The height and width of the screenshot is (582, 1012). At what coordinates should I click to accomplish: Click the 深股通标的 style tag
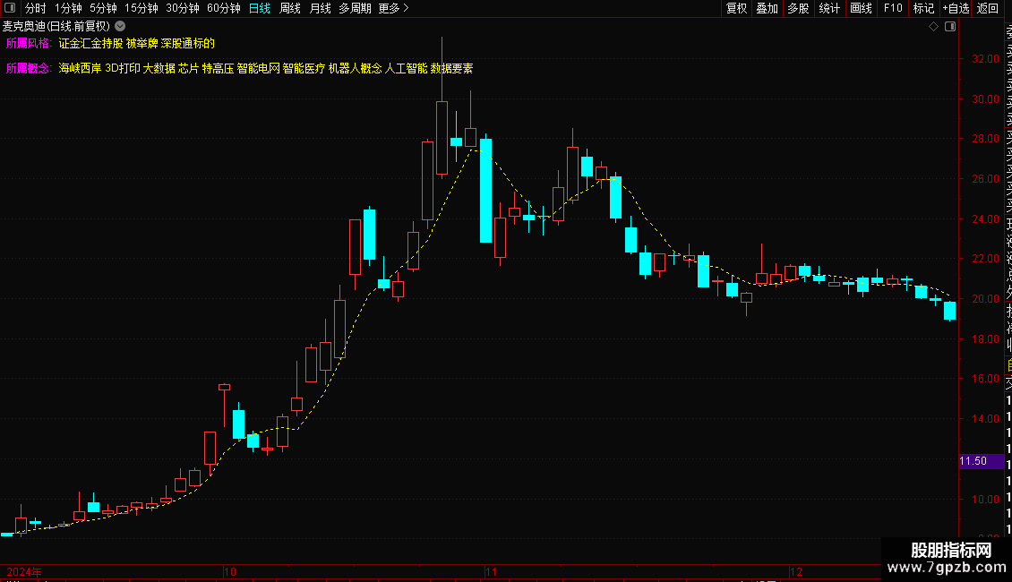pos(188,43)
